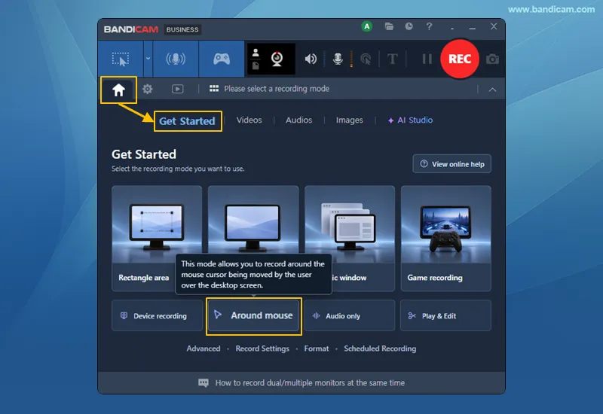Open the screen mode dropdown arrow
The image size is (603, 414).
[x=148, y=59]
